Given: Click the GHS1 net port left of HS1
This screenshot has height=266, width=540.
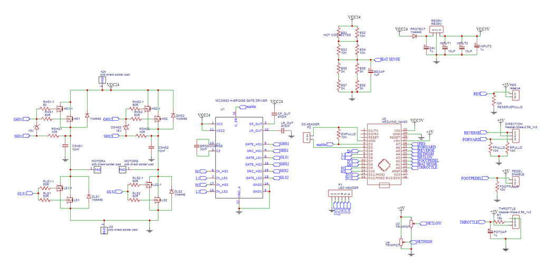Looking at the screenshot, I should pyautogui.click(x=22, y=119).
